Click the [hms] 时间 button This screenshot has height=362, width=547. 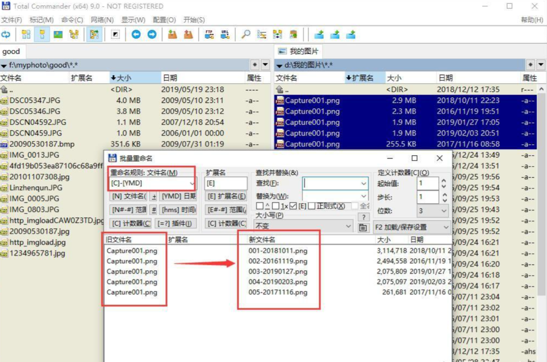pos(178,210)
